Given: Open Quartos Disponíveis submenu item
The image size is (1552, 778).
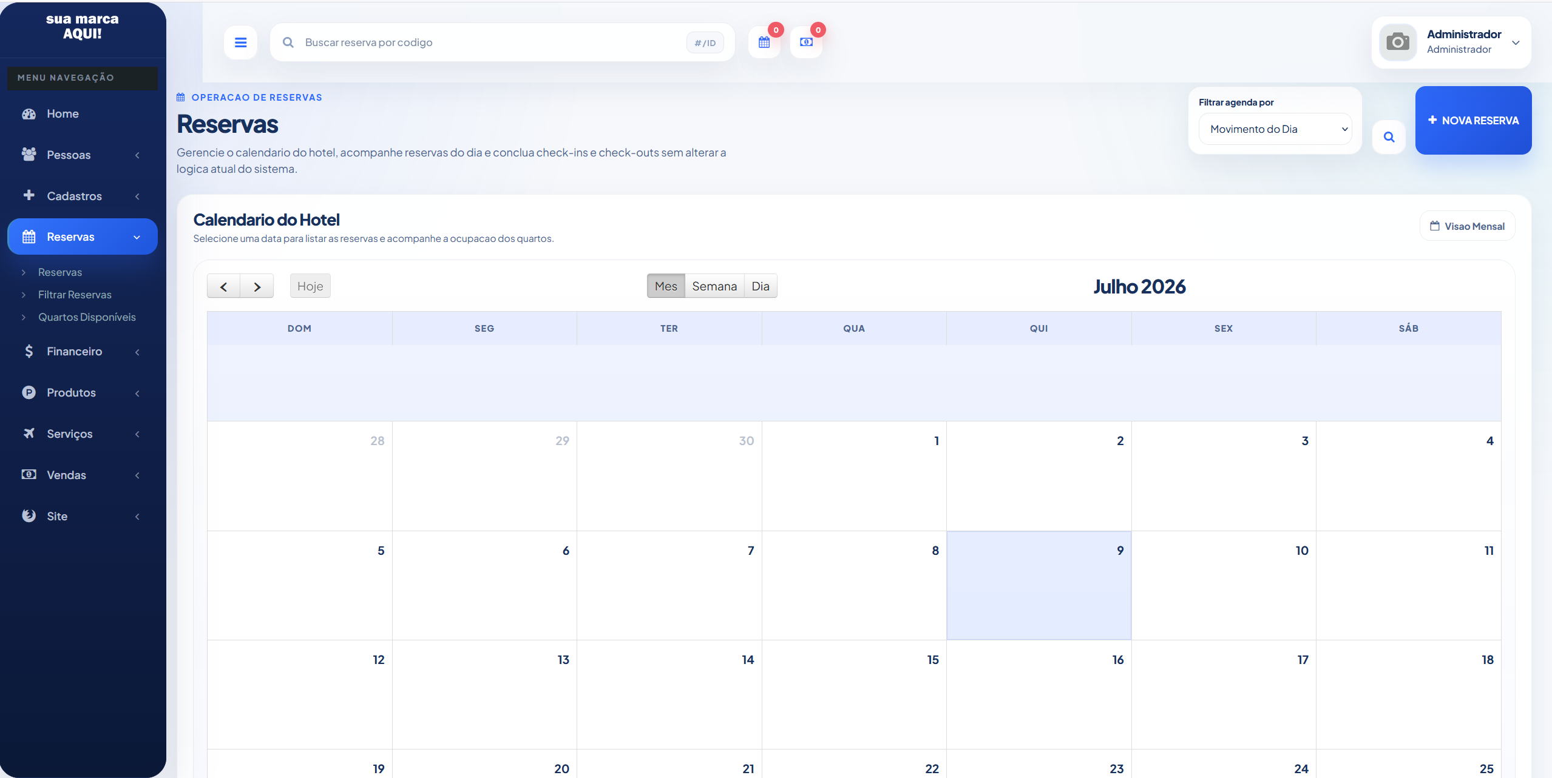Looking at the screenshot, I should pos(87,317).
